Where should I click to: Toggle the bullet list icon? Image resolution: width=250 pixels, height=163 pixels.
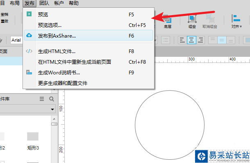166,40
